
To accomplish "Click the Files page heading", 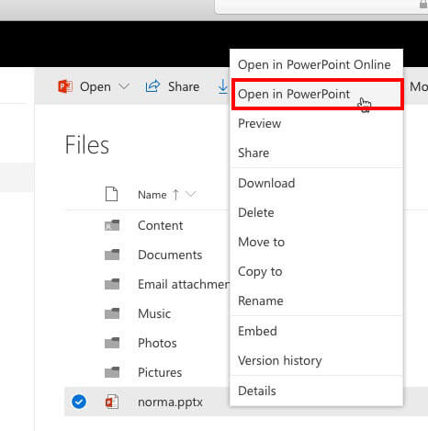I will coord(87,145).
